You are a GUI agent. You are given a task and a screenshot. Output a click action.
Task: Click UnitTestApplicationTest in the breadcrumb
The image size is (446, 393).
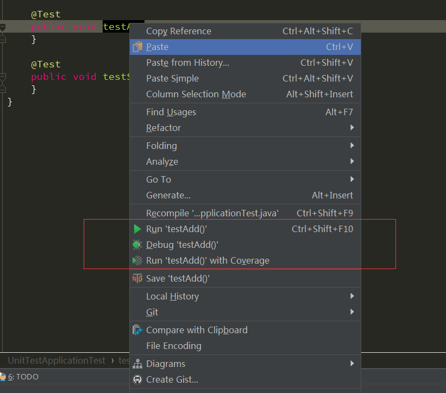[56, 360]
